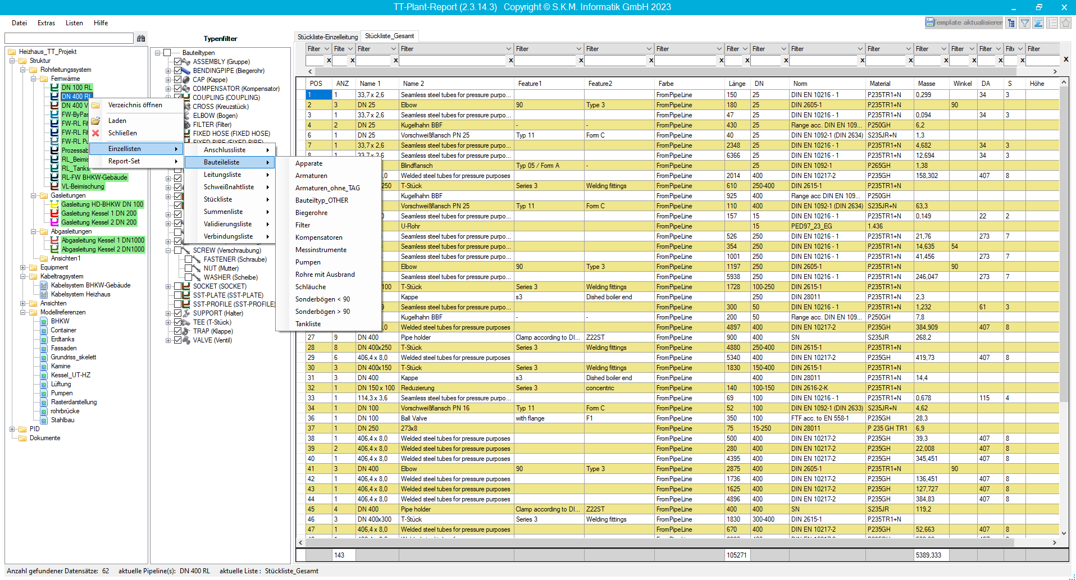Screen dimensions: 1076x580
Task: Click the numbered list toolbar icon
Action: pos(1052,23)
